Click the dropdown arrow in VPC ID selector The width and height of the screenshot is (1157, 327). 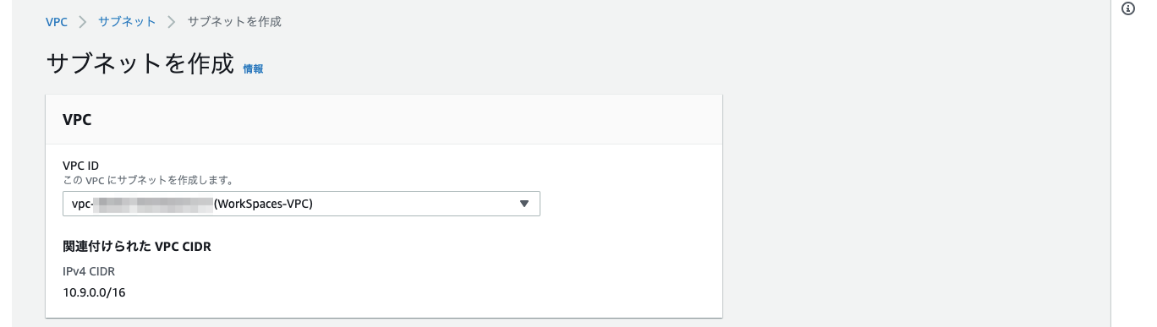click(524, 204)
